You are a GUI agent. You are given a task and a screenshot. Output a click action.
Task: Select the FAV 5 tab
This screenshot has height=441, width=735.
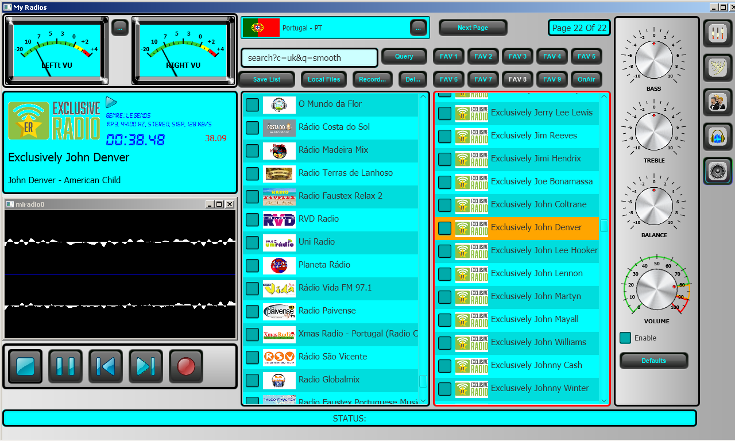point(586,56)
